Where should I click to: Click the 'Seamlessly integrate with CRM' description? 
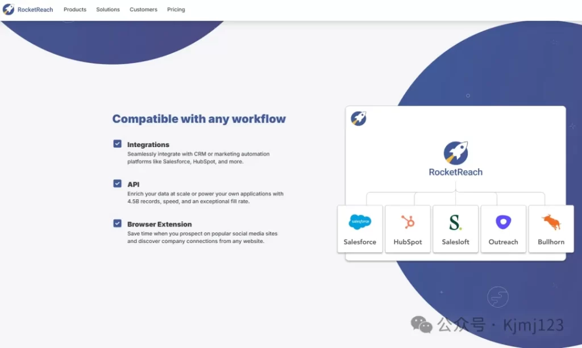(x=198, y=158)
